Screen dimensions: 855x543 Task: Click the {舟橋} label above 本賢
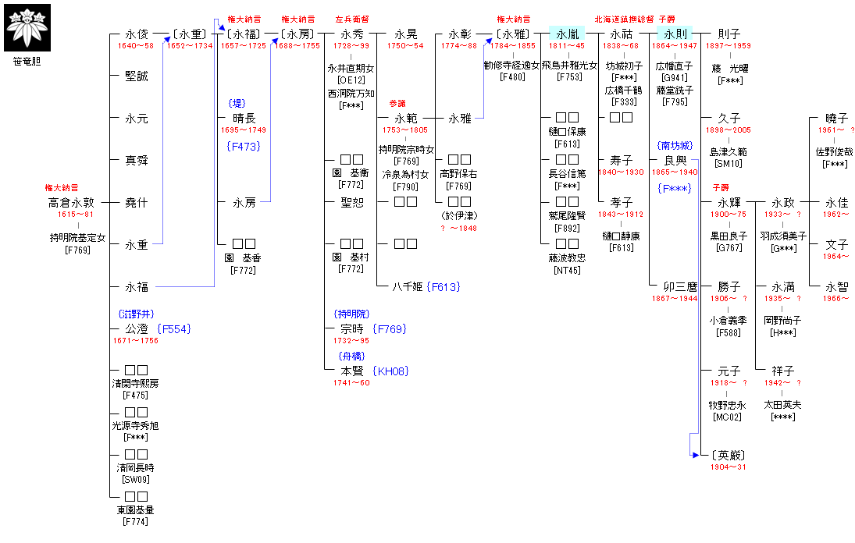coord(351,357)
